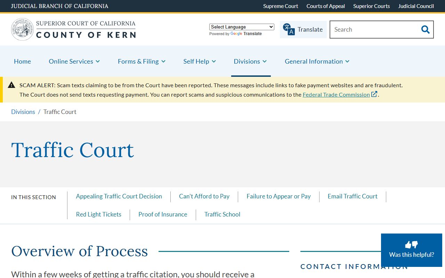445x278 pixels.
Task: Open Traffic School section
Action: coord(222,214)
